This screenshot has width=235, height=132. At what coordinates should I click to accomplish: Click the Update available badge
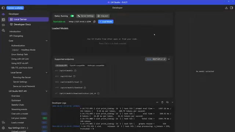click(x=15, y=8)
